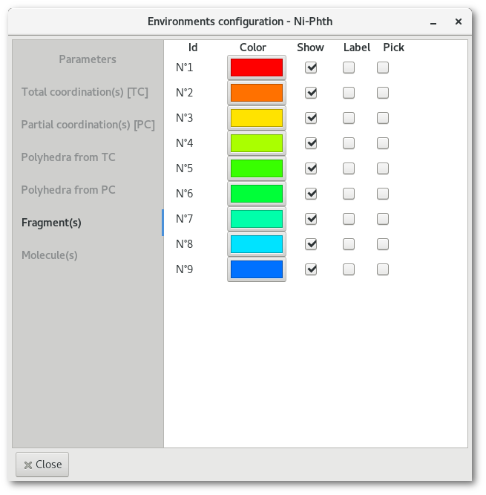Open the Molecule(s) tab
Viewport: 486px width, 495px height.
pyautogui.click(x=50, y=255)
